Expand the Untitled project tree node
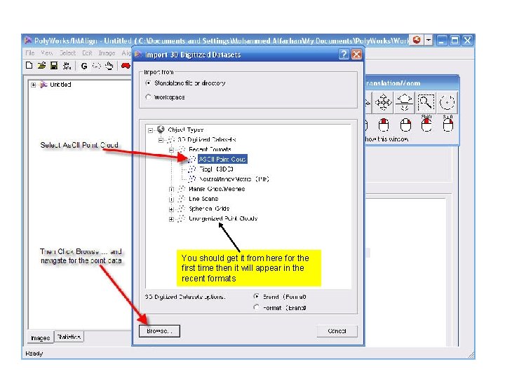 click(x=33, y=85)
